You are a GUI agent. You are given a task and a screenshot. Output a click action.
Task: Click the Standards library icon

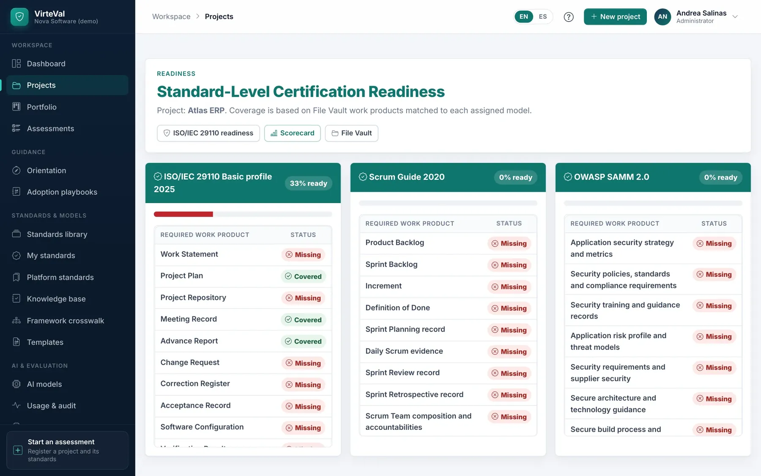[16, 234]
